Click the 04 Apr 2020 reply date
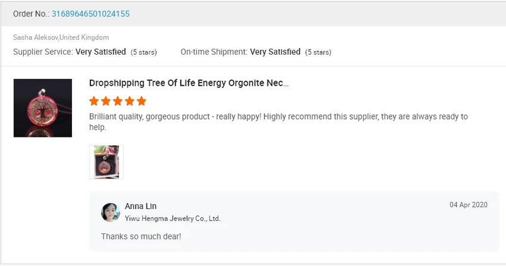506x266 pixels. (x=468, y=205)
